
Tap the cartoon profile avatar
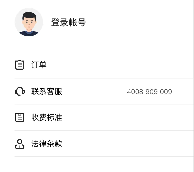click(29, 22)
